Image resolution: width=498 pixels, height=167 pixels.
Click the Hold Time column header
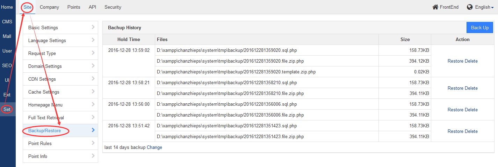pos(129,39)
